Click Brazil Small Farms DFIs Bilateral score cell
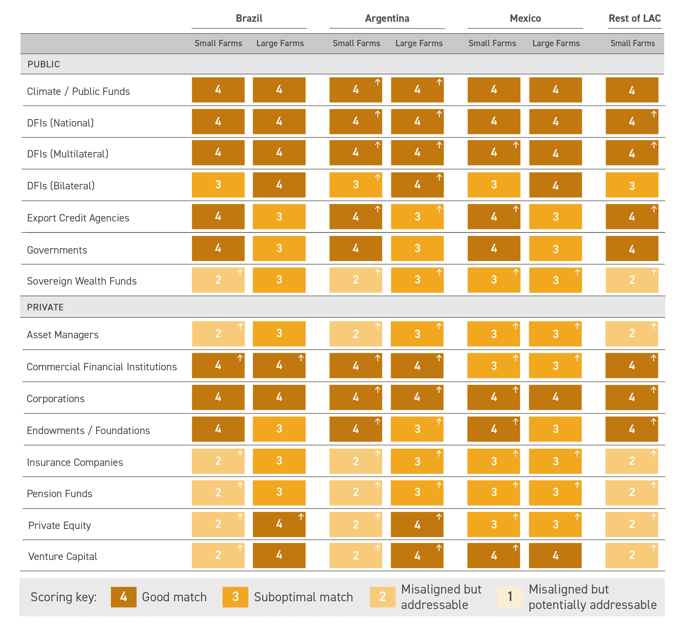This screenshot has width=684, height=638. (x=218, y=185)
